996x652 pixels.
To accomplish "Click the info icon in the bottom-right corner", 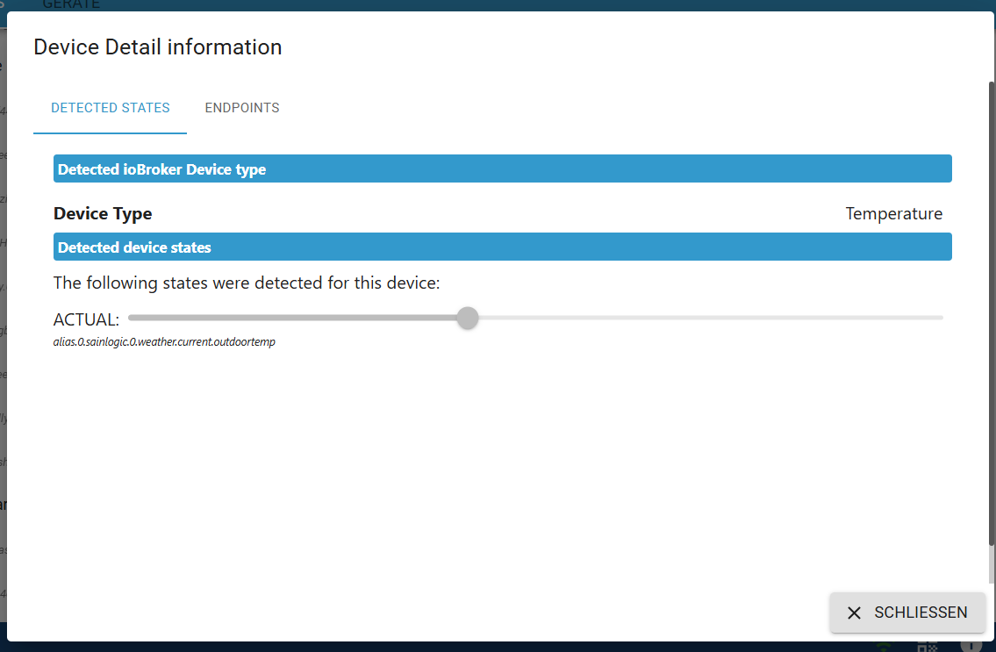I will click(971, 648).
